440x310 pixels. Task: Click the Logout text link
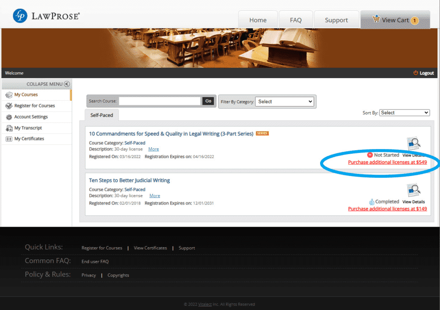click(427, 73)
